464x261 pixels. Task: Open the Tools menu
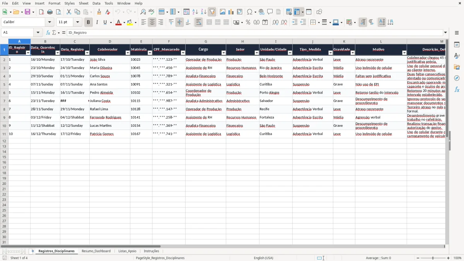(109, 3)
